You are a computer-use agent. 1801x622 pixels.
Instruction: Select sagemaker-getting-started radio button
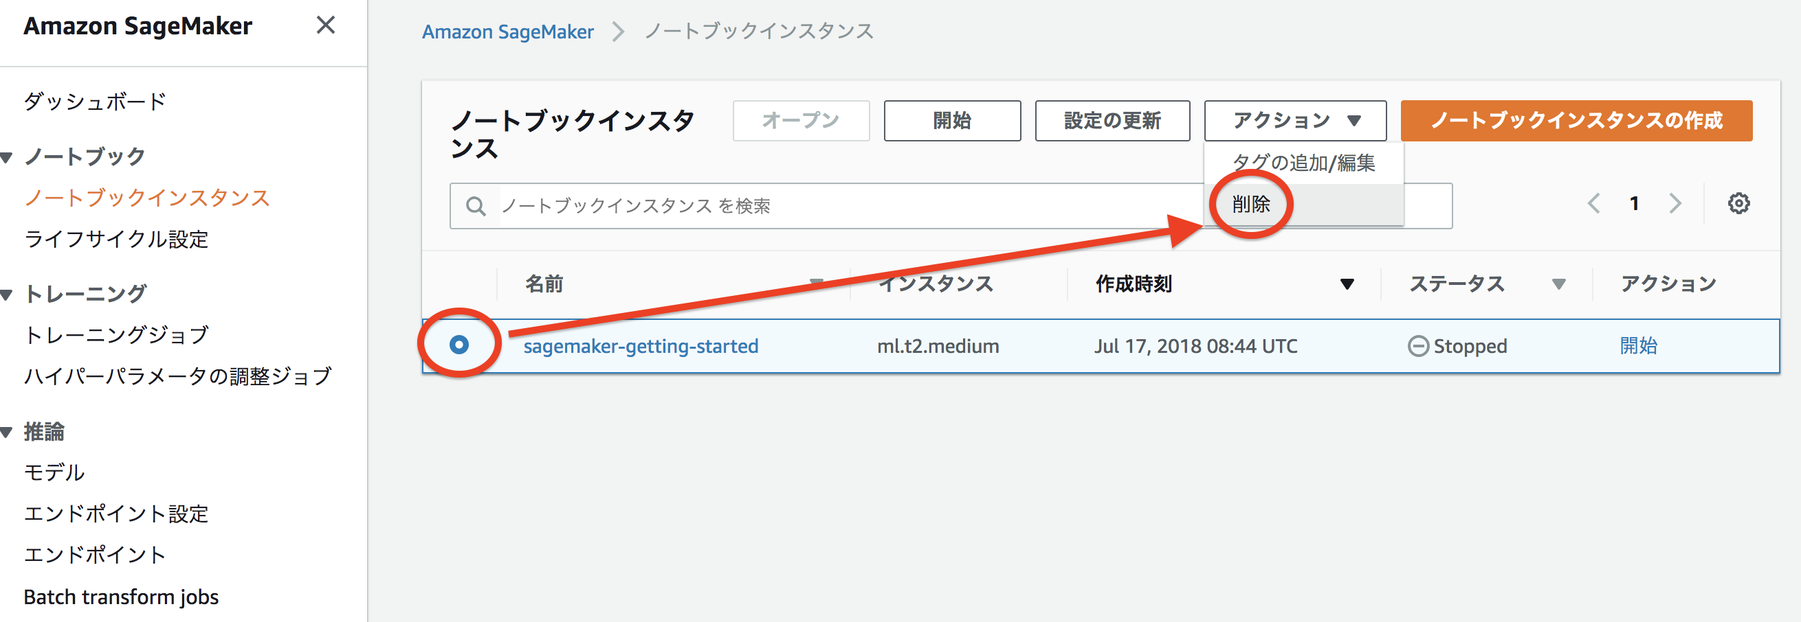coord(459,345)
